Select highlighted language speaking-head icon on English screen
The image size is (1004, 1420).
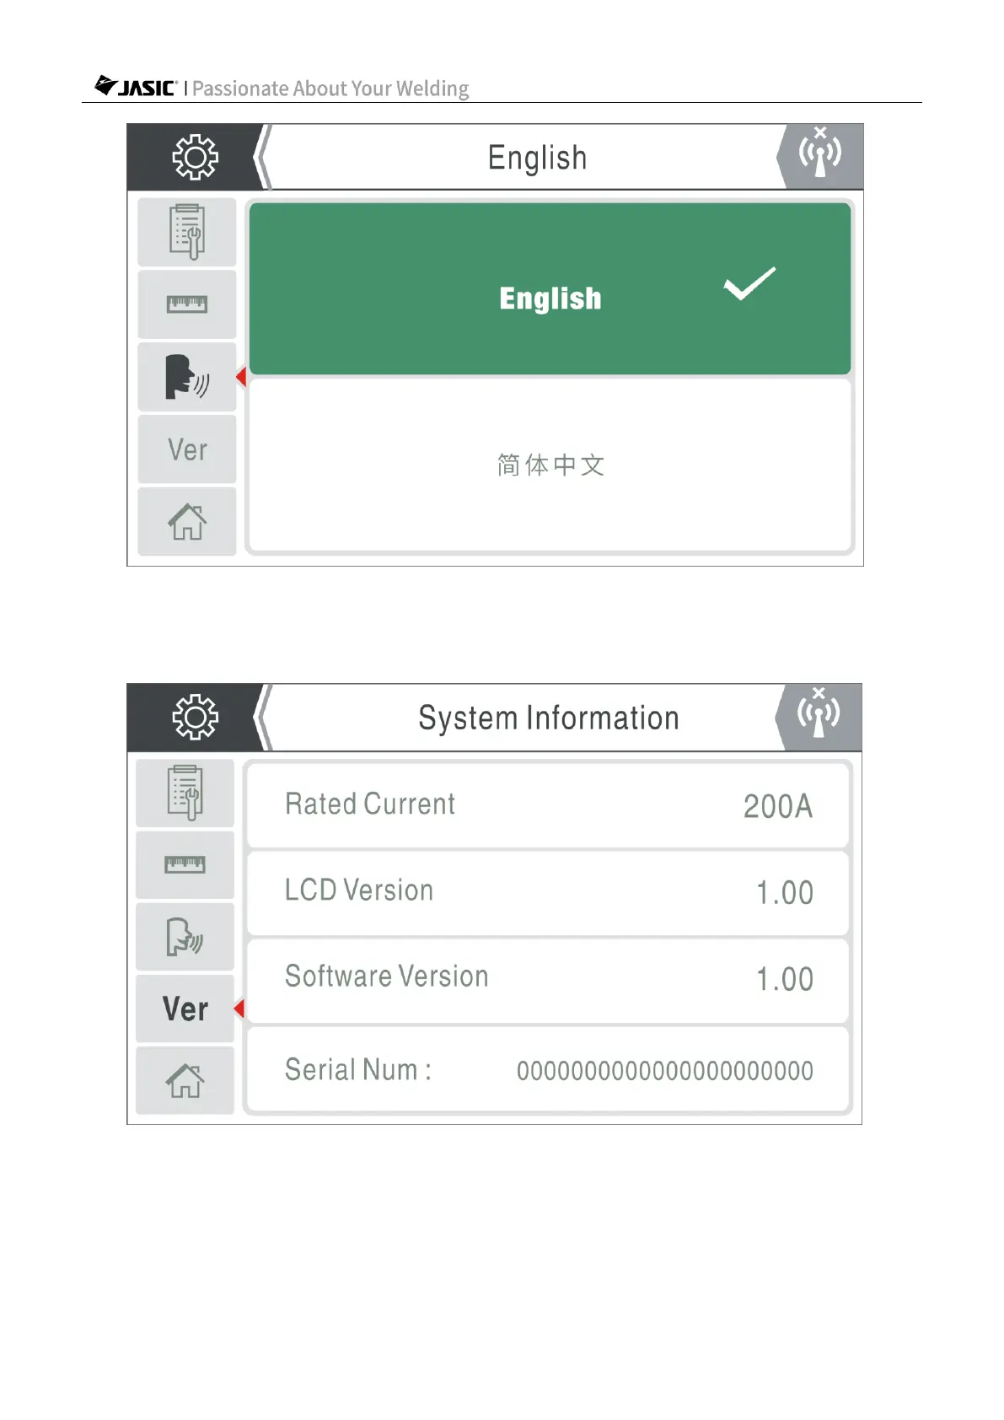(187, 377)
